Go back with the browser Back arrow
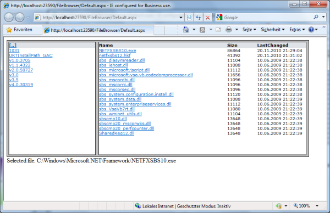The width and height of the screenshot is (330, 213). (x=9, y=18)
